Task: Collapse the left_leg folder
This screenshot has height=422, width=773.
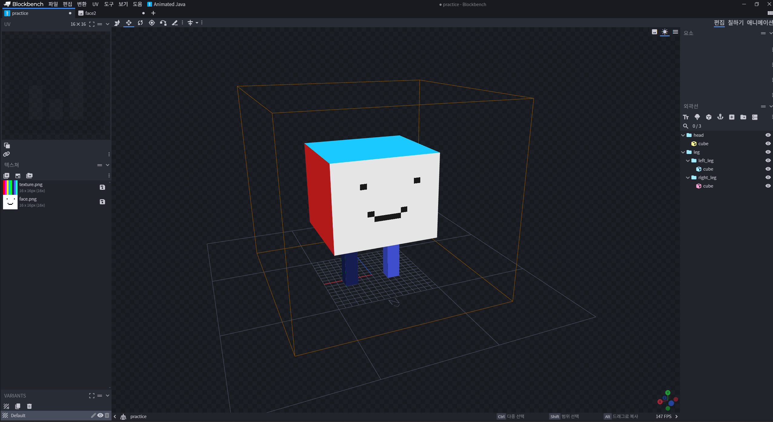Action: (x=688, y=161)
